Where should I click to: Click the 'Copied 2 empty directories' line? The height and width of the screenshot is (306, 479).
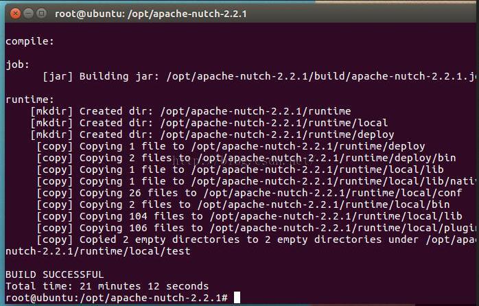[x=256, y=239]
